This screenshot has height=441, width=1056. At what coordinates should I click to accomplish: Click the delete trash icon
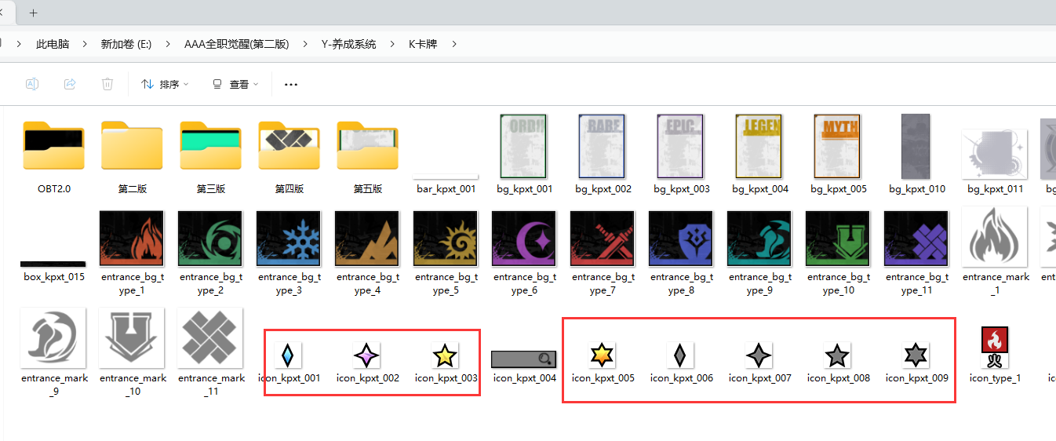pyautogui.click(x=107, y=84)
